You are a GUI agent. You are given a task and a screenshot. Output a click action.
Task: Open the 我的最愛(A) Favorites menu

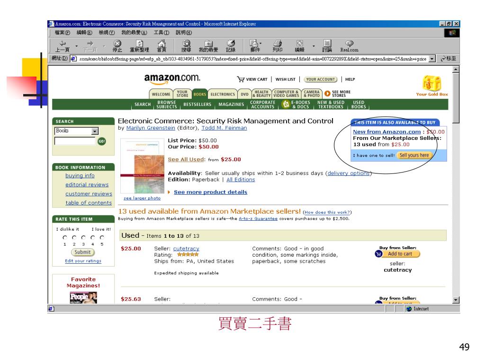(x=134, y=33)
